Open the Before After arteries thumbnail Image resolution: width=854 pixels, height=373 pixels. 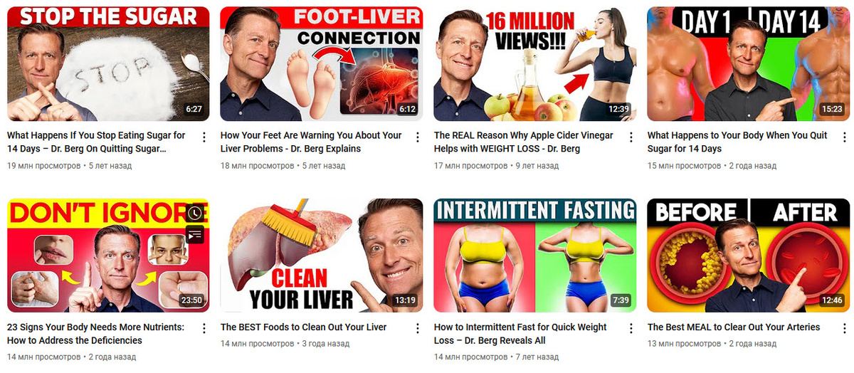point(749,256)
